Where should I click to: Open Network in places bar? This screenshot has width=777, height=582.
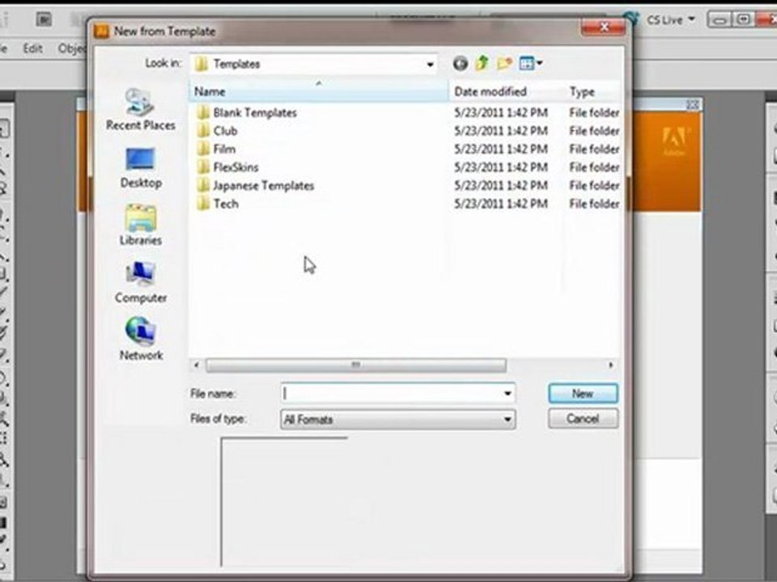pos(141,340)
